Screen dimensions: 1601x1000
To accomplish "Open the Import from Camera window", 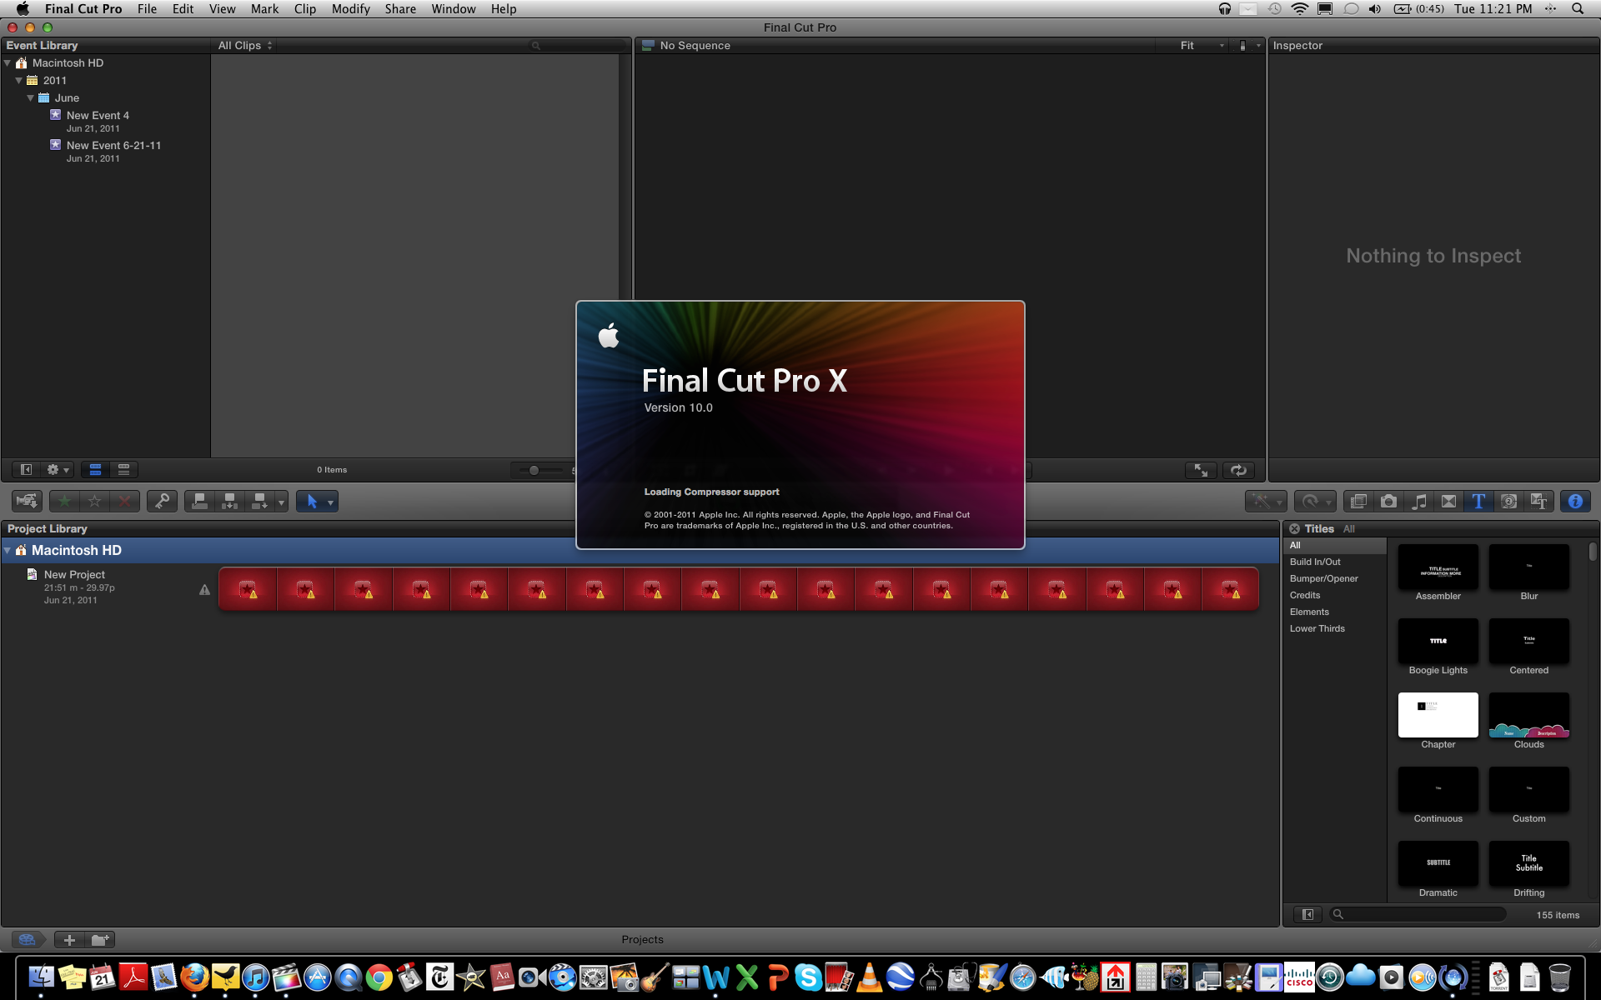I will click(27, 501).
